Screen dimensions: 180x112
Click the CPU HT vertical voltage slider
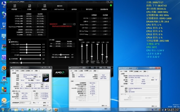[107, 57]
